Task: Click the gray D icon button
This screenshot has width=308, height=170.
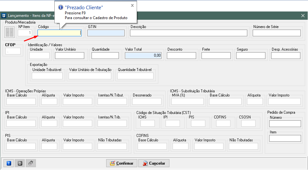Action: [20, 163]
